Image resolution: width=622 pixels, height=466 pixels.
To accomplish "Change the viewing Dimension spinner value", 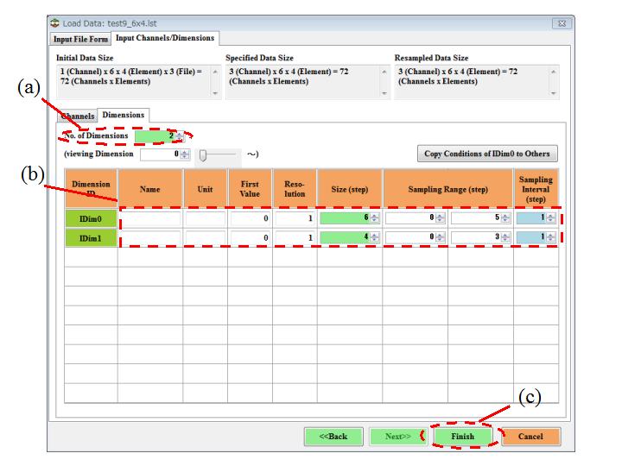I will coord(184,154).
